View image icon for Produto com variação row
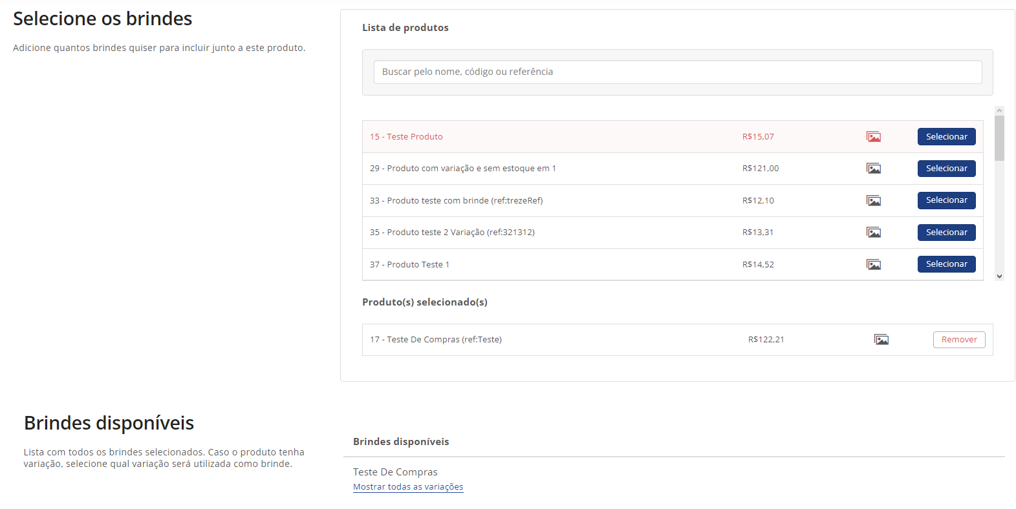This screenshot has width=1016, height=509. pyautogui.click(x=874, y=169)
